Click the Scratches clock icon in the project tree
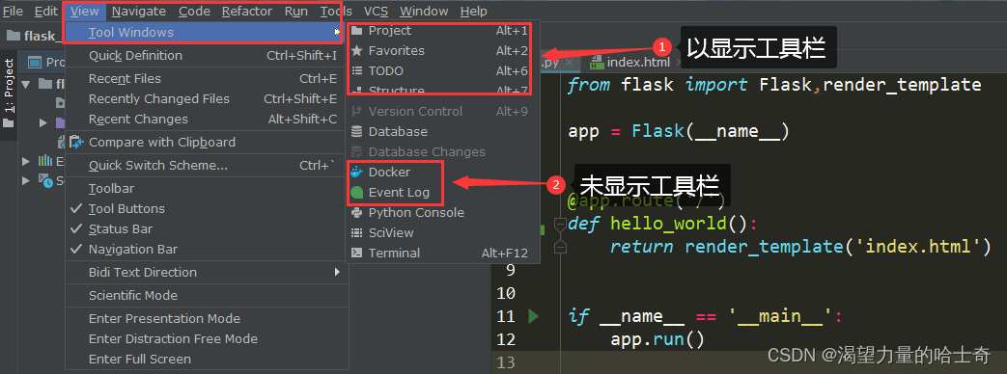The image size is (1007, 374). coord(45,181)
